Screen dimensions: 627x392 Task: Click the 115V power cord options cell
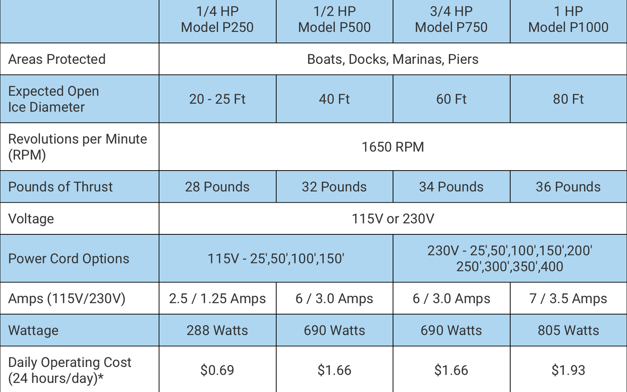[x=275, y=259]
